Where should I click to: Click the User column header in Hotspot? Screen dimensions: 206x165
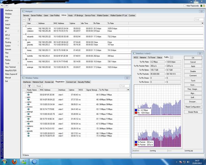[32, 23]
